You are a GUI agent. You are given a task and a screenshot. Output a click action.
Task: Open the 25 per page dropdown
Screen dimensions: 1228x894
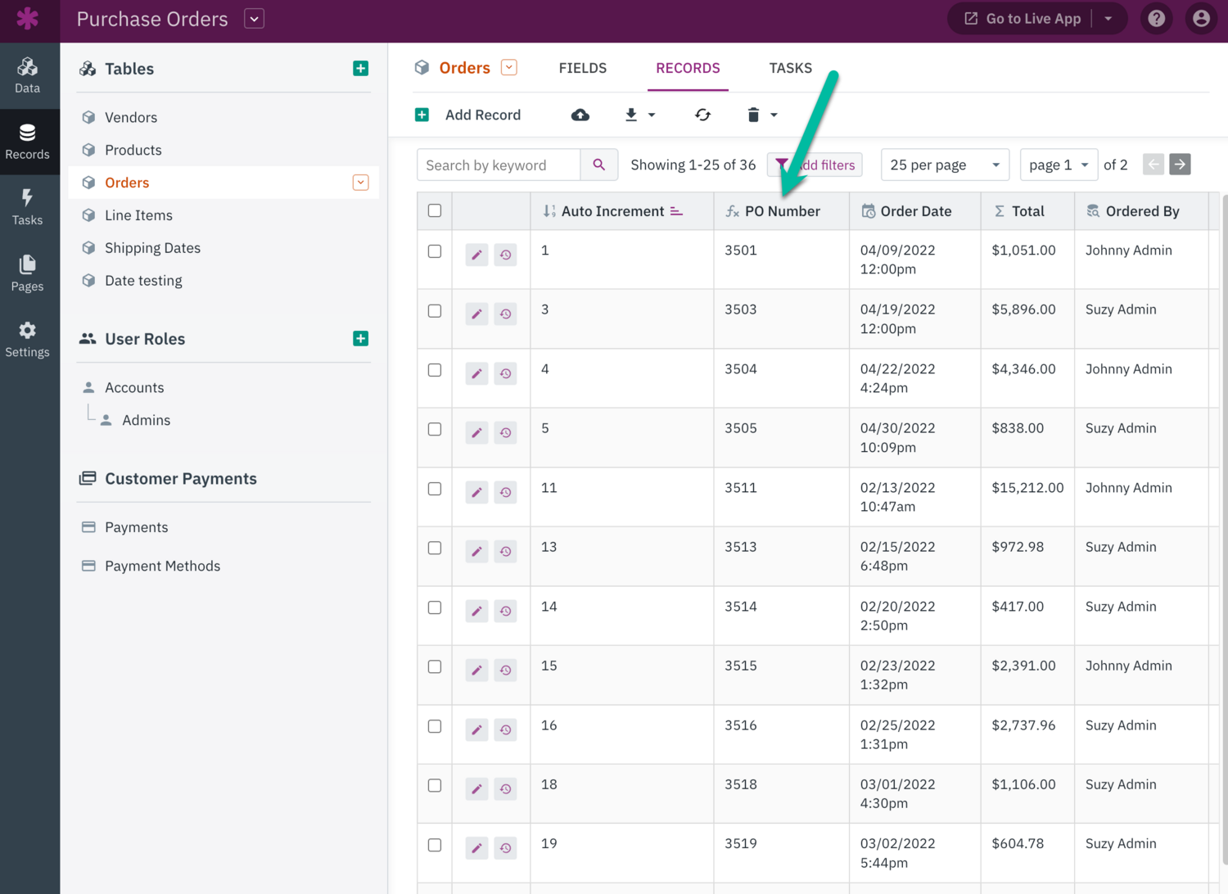point(944,165)
